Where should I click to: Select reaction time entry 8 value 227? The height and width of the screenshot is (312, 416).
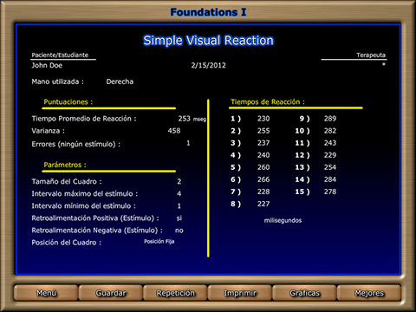pos(263,204)
